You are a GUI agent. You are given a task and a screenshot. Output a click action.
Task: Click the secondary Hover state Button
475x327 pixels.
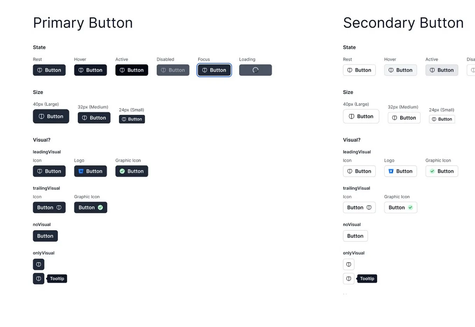tap(400, 70)
